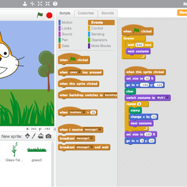Upload a sprite from file icon
Image resolution: width=187 pixels, height=187 pixels.
[x=41, y=136]
